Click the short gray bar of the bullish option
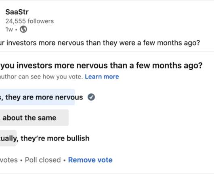 click(8, 138)
